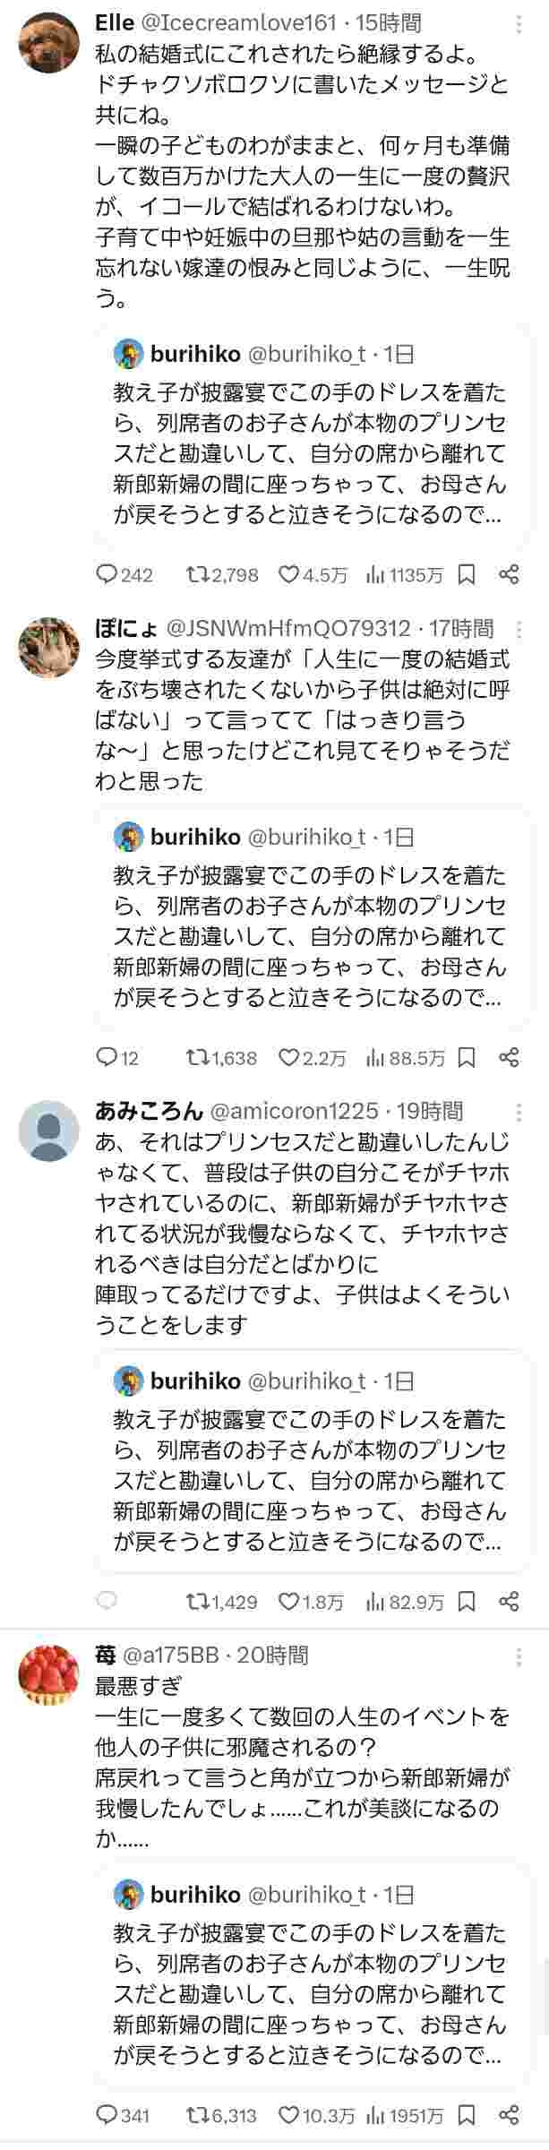Like Elle's tweet with 4.5万 likes
Viewport: 549px width, 2150px height.
click(x=288, y=574)
